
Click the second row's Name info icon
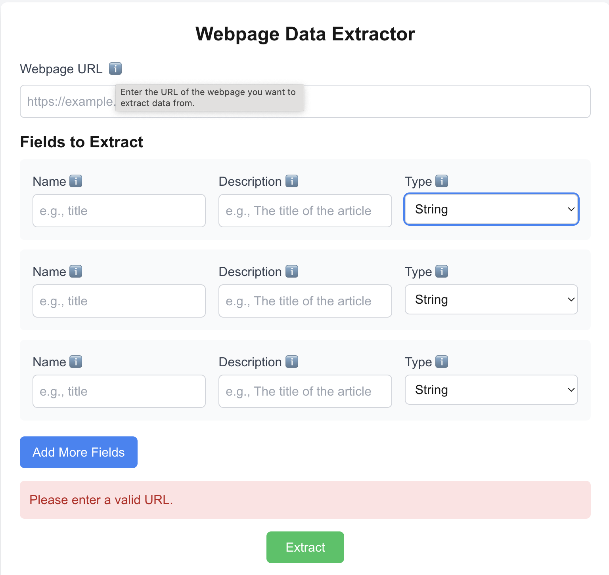click(76, 271)
